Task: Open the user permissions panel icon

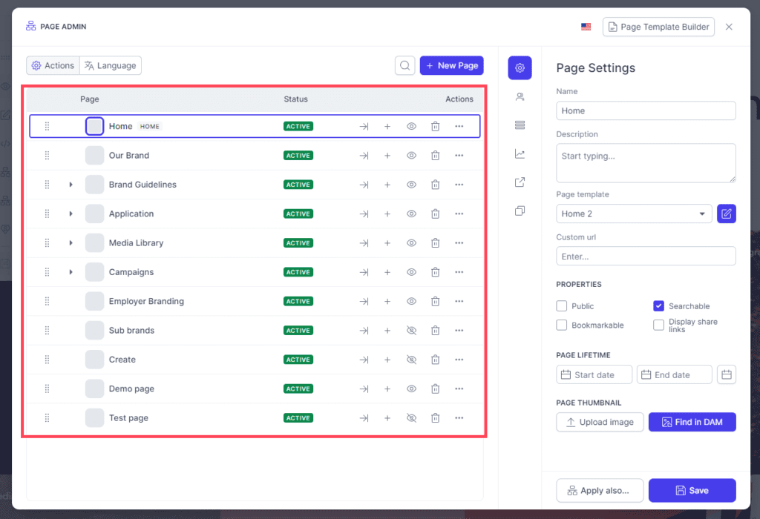Action: [x=520, y=97]
